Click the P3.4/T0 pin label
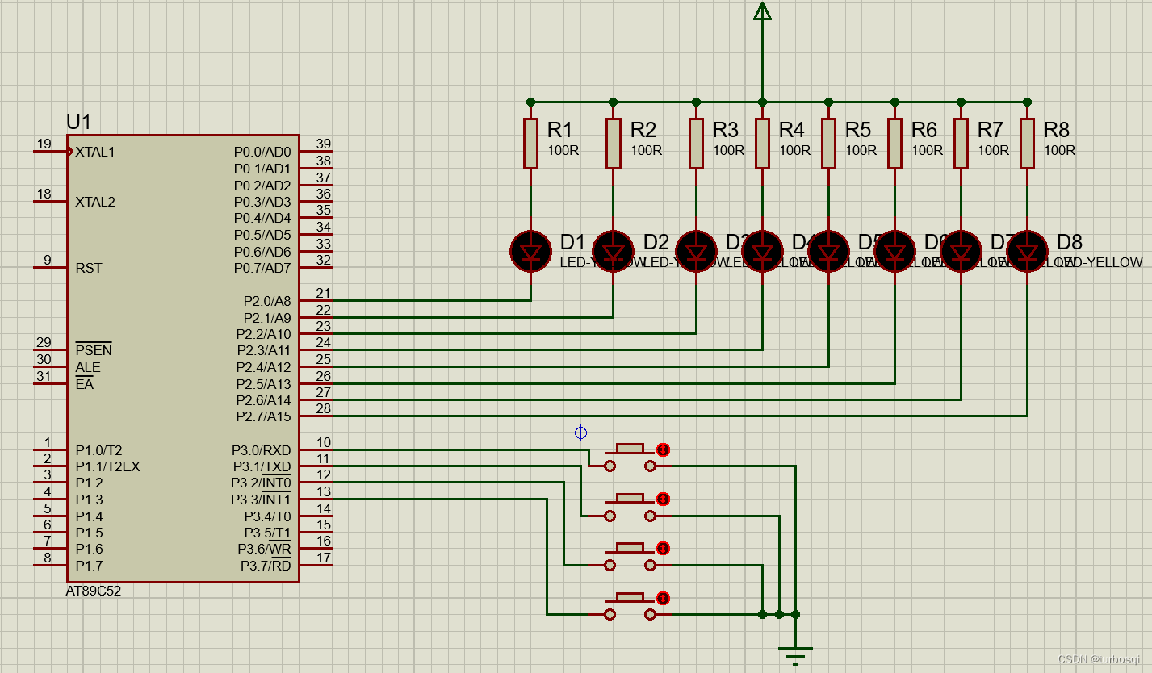 click(x=267, y=516)
